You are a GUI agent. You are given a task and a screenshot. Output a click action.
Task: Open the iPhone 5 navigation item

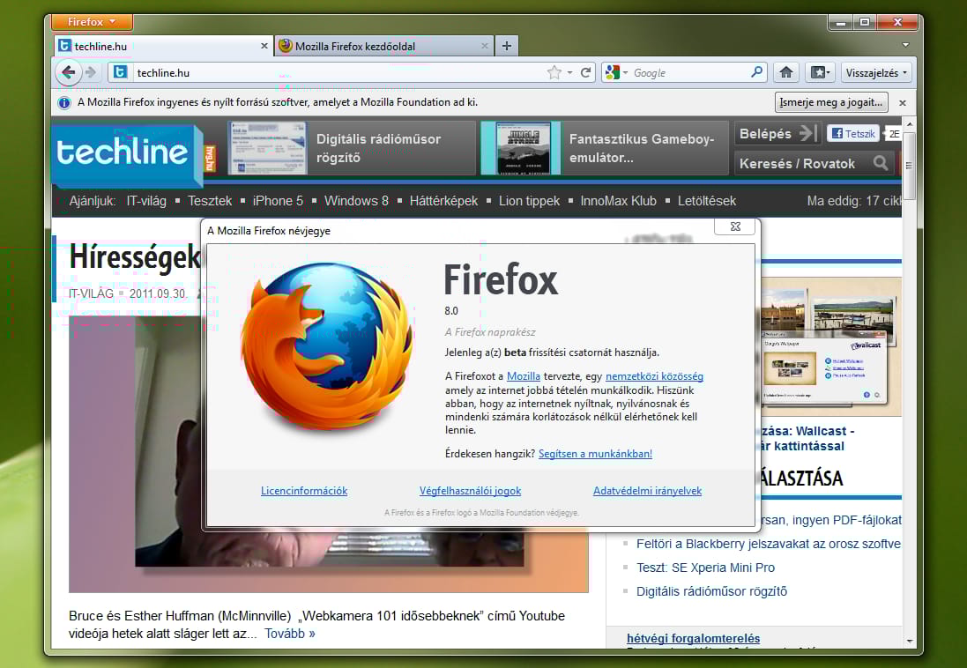pyautogui.click(x=278, y=201)
